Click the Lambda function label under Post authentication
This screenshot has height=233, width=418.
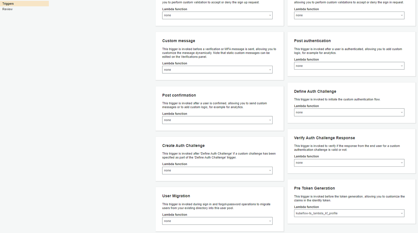(306, 60)
